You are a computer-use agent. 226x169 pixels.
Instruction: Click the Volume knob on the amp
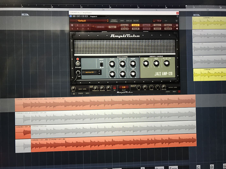112,63
